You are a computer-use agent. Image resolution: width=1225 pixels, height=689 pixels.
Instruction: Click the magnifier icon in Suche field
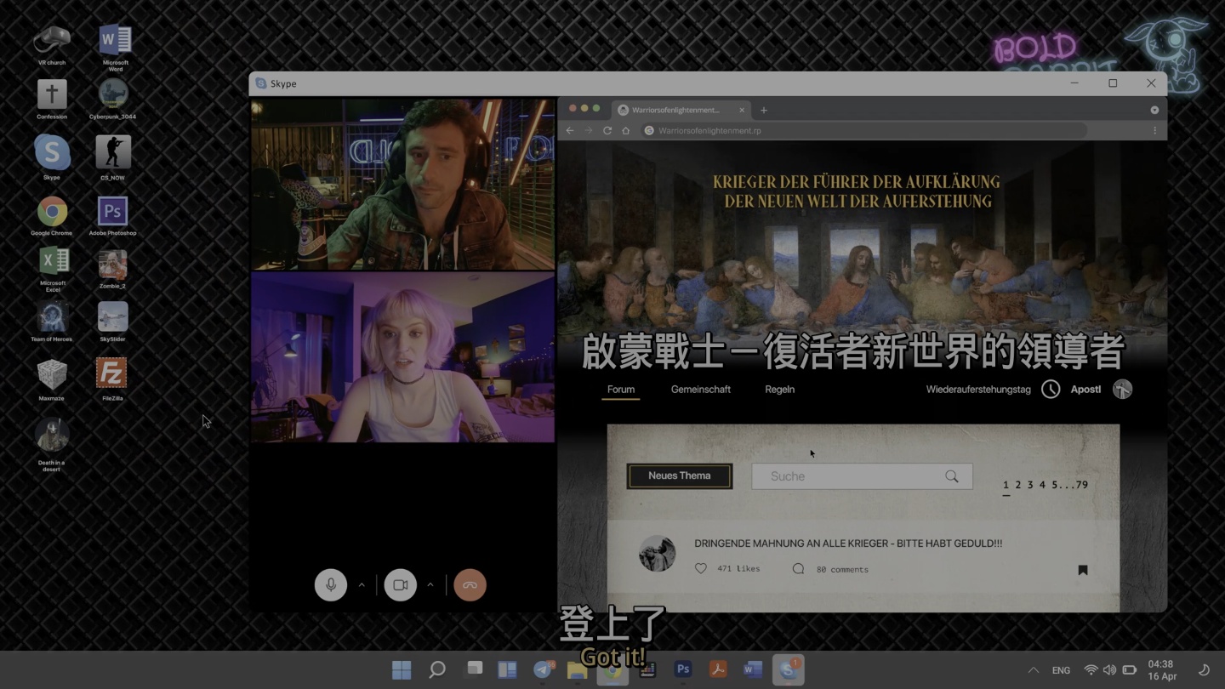(952, 476)
